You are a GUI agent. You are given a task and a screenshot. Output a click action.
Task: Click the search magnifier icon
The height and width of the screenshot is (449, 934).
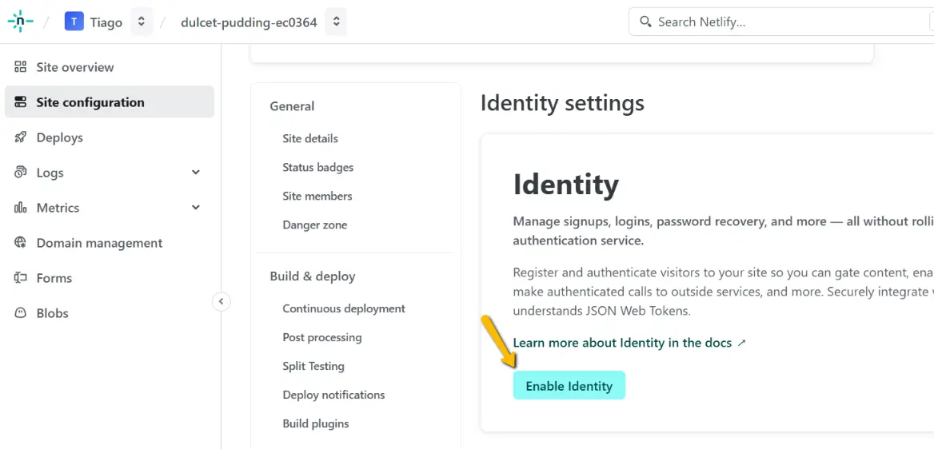tap(645, 22)
